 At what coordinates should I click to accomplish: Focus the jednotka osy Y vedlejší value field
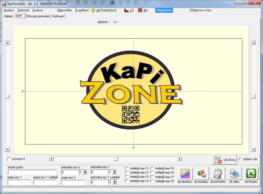click(x=100, y=182)
